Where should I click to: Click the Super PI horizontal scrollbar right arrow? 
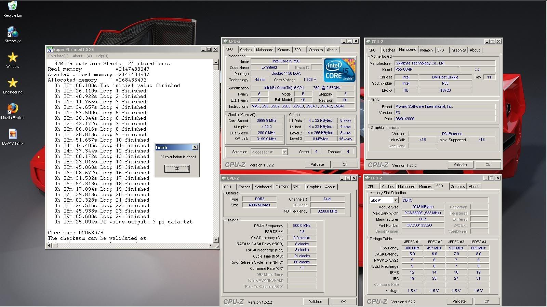pyautogui.click(x=210, y=245)
